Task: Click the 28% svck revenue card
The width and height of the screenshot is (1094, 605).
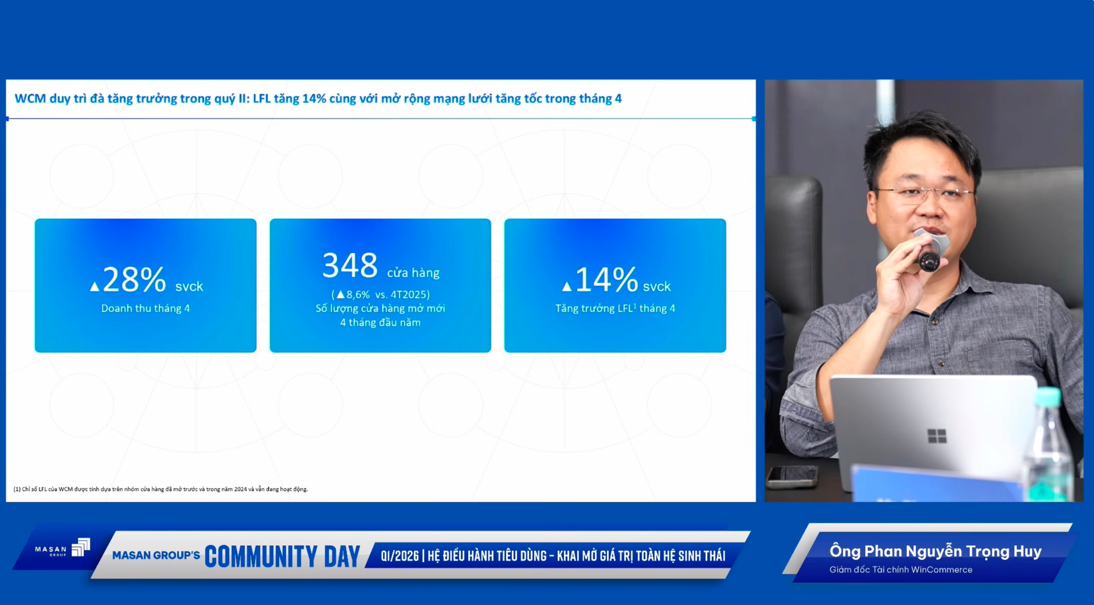Action: point(145,285)
